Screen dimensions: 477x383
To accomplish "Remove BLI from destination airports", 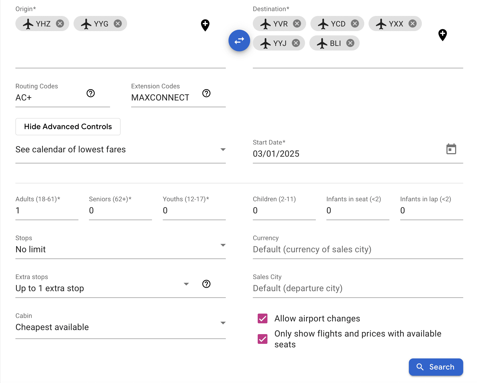I will [350, 43].
